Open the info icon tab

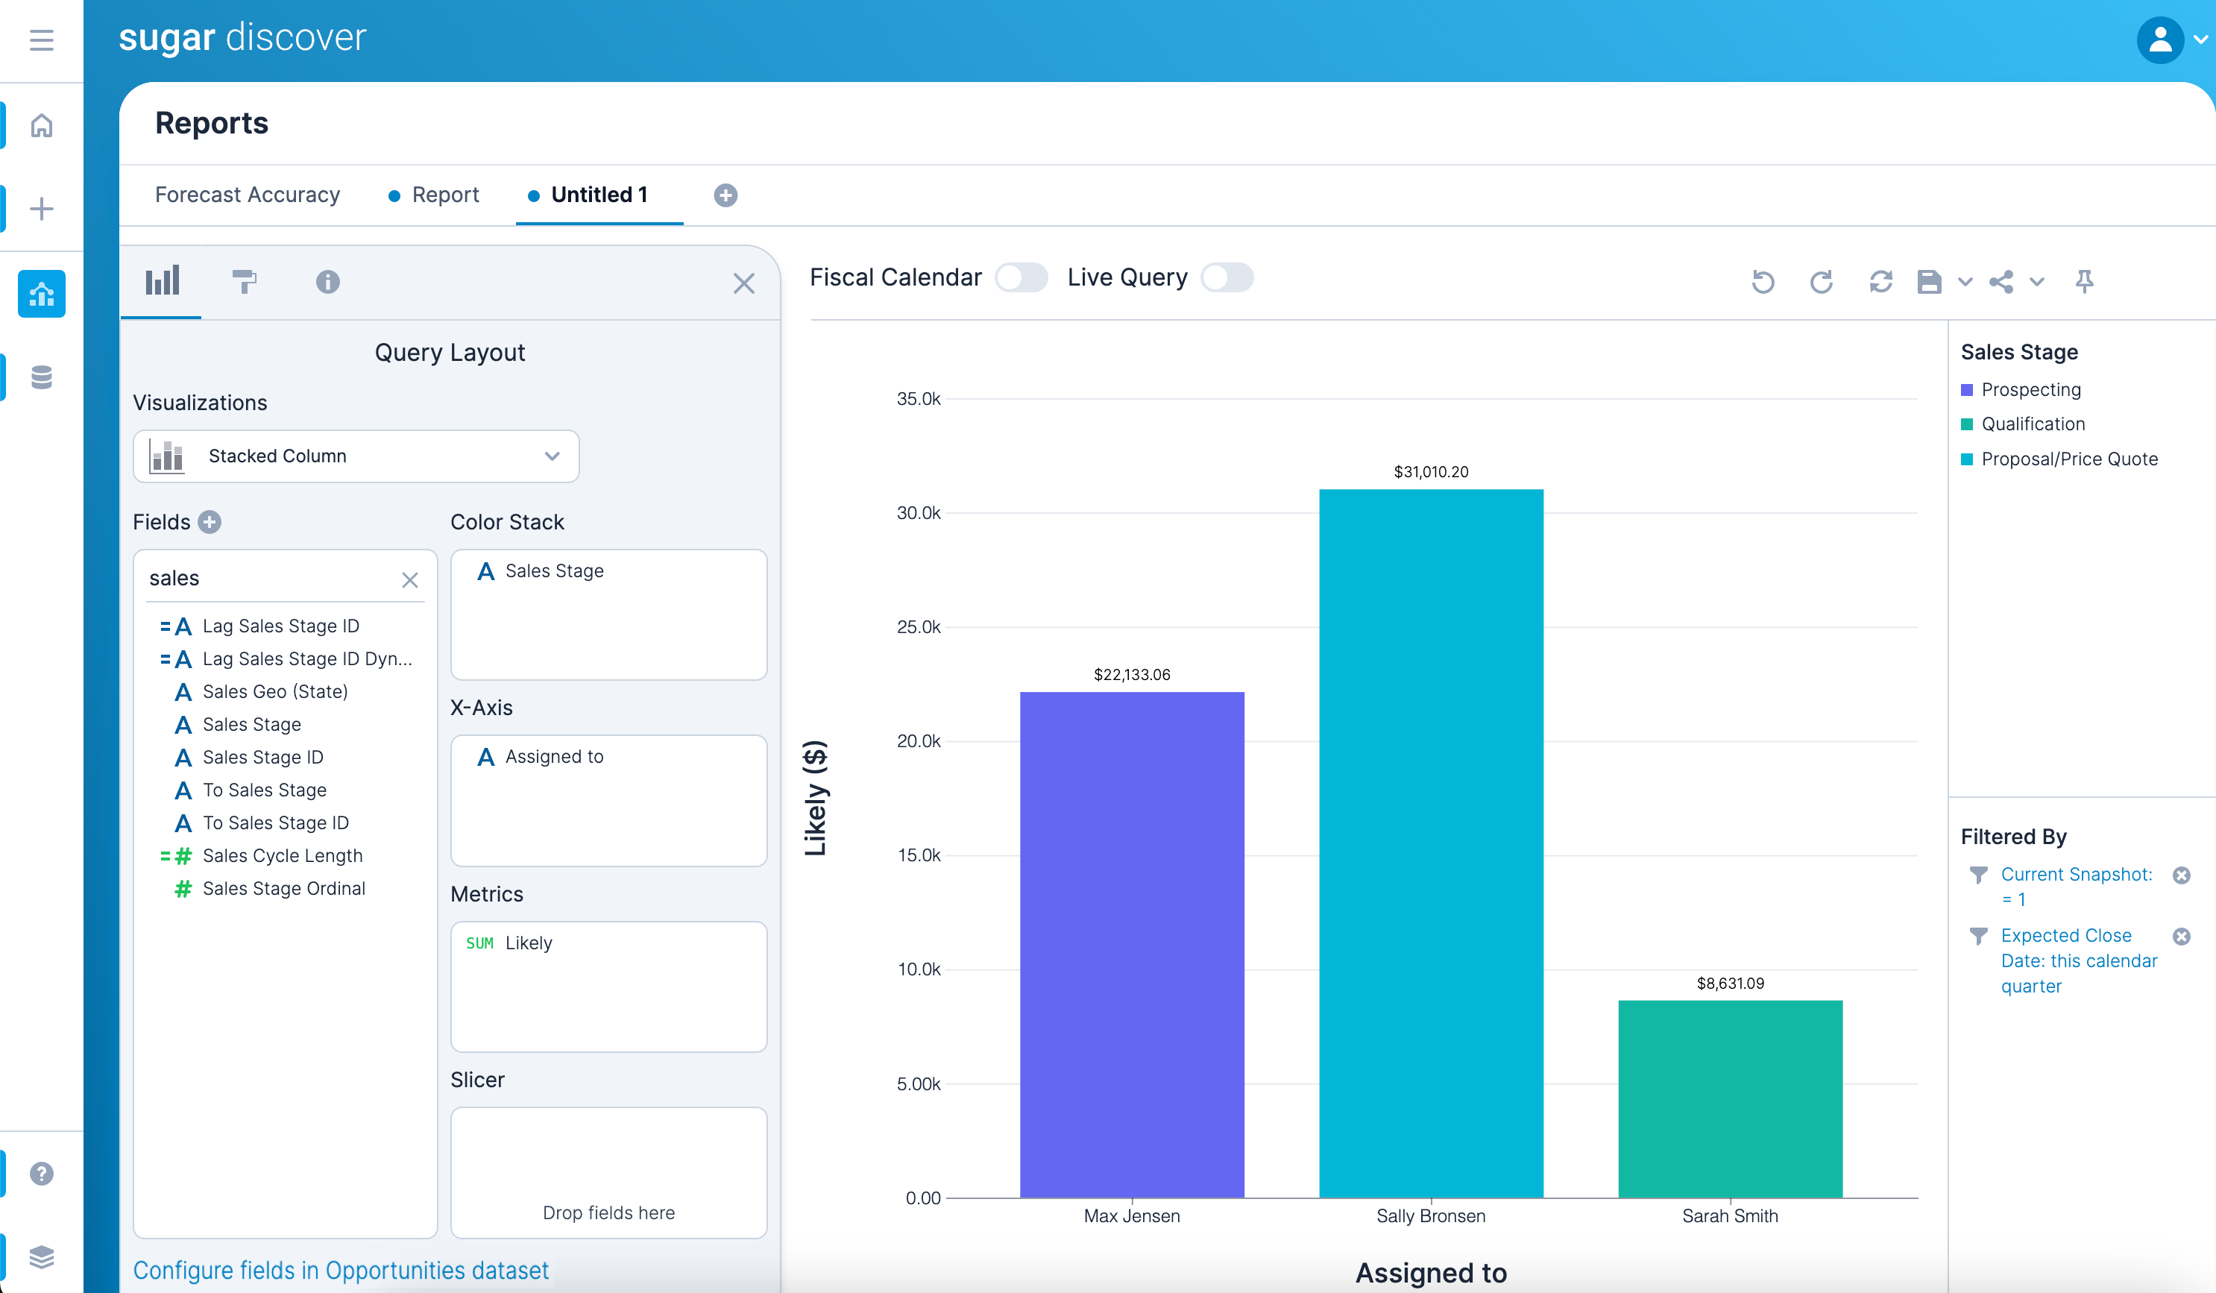pos(327,281)
